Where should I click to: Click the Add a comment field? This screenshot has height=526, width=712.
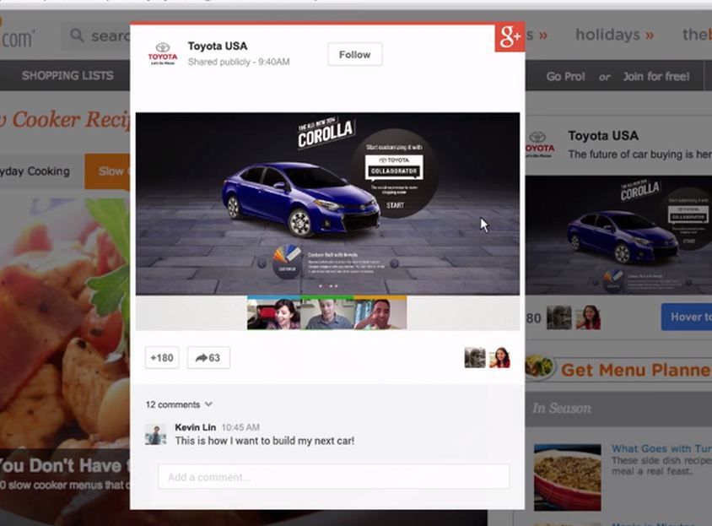click(334, 476)
